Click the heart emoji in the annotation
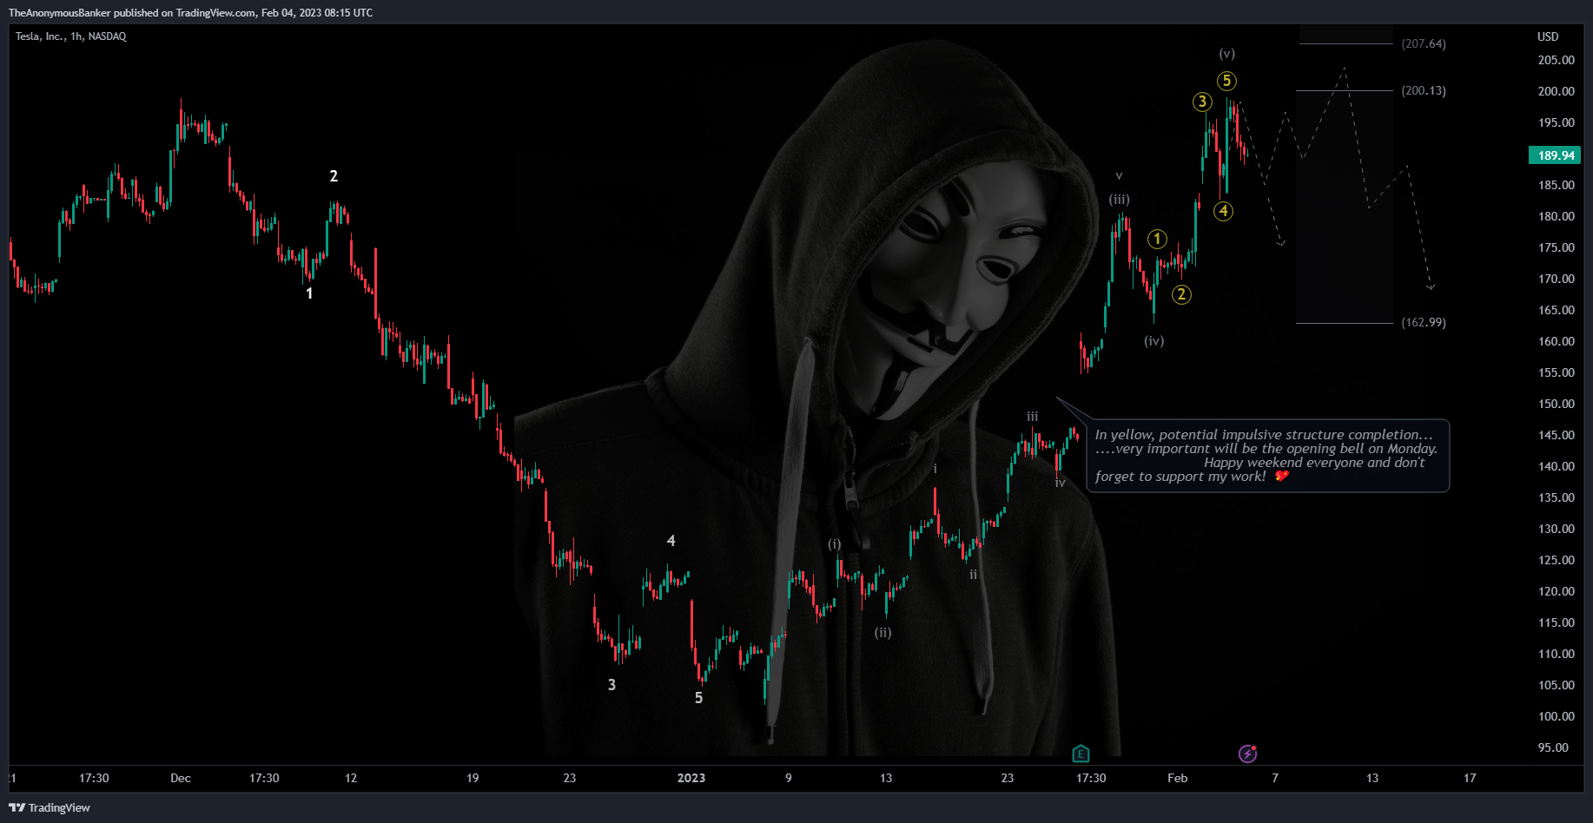1593x823 pixels. point(1281,476)
